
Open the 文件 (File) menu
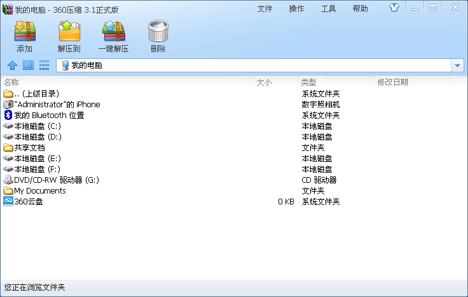click(x=265, y=8)
